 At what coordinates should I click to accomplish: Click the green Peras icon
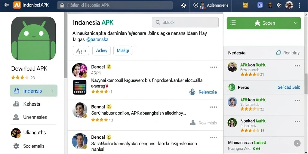[232, 87]
